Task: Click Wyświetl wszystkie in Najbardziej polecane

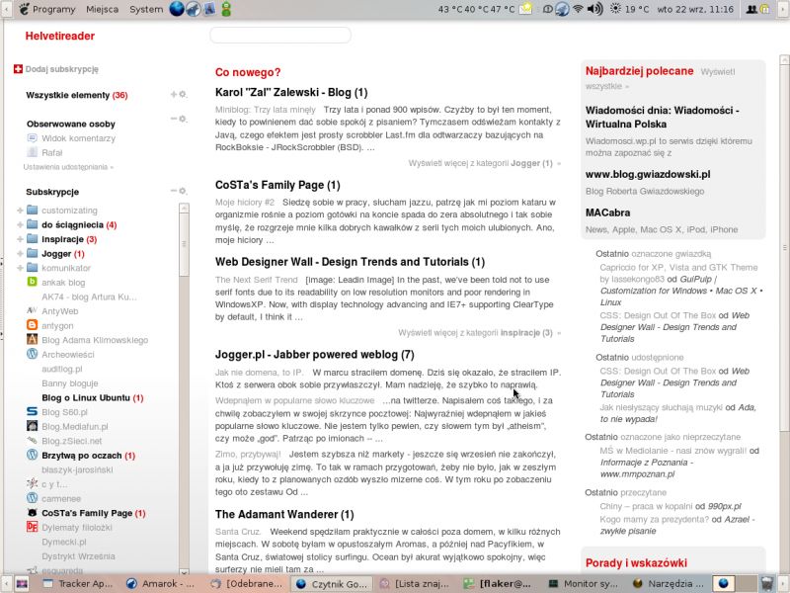Action: coord(661,79)
